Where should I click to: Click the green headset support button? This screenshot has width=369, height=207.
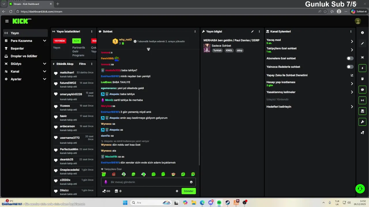(x=360, y=189)
